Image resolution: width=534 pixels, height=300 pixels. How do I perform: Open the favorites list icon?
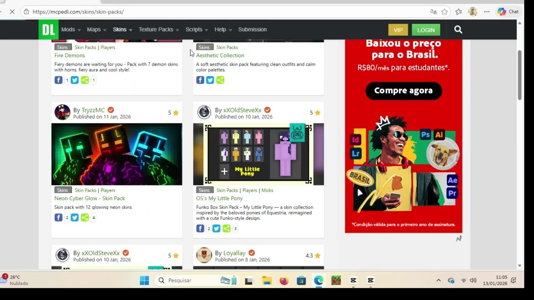pos(458,12)
